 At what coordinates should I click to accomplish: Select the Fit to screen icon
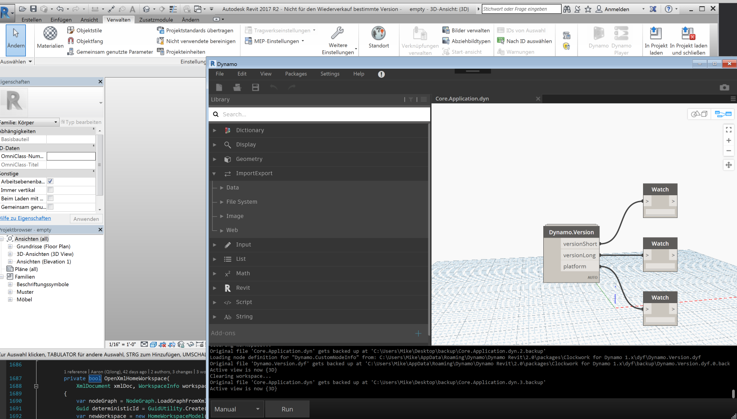729,130
